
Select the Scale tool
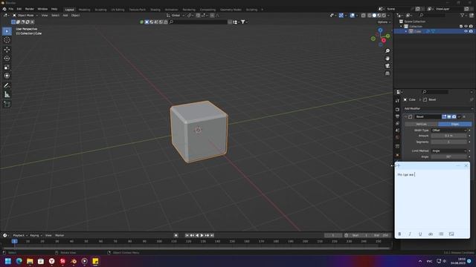[x=7, y=67]
